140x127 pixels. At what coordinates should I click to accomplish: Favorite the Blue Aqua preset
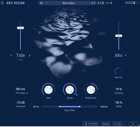[x=47, y=3]
